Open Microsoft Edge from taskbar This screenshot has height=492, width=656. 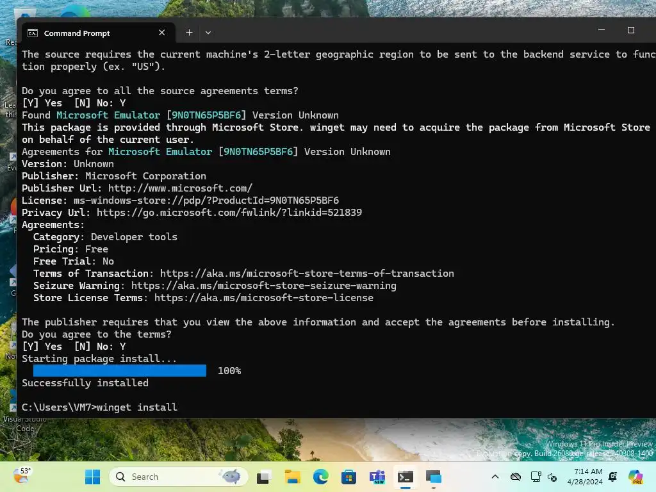point(320,477)
